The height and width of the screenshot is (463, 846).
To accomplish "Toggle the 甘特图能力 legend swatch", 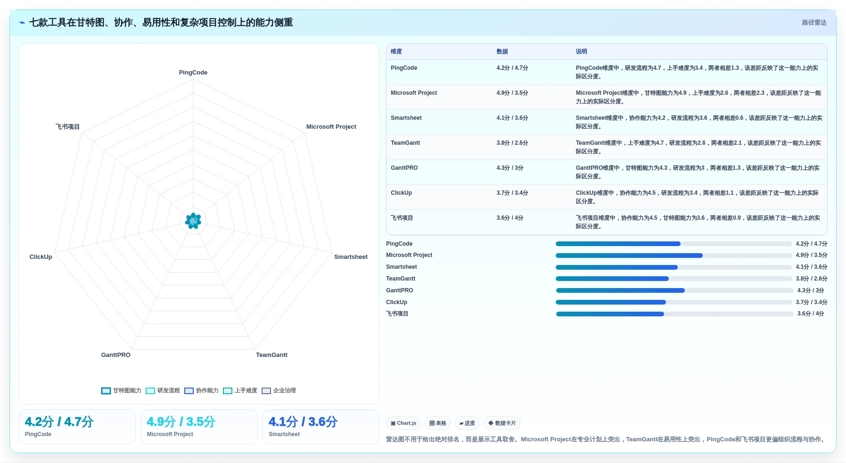I will click(106, 390).
